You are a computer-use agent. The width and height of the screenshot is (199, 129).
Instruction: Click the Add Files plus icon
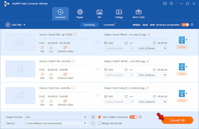[8, 25]
